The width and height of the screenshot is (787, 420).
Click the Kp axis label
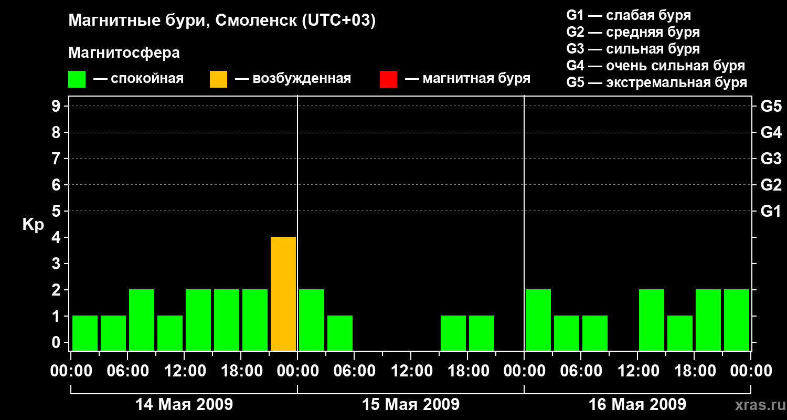[x=33, y=225]
